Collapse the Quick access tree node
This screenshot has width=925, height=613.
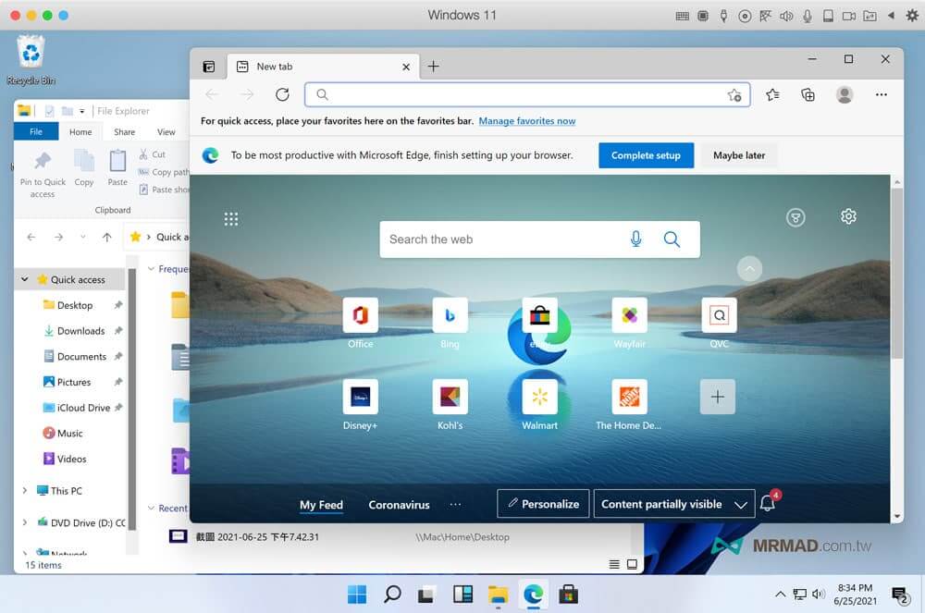(x=25, y=279)
